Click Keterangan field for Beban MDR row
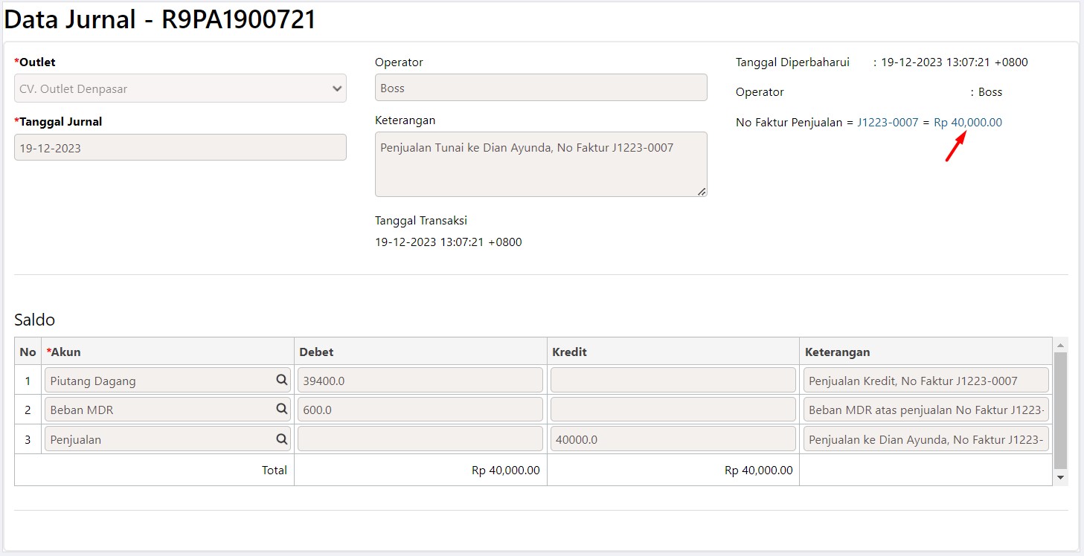This screenshot has height=556, width=1084. pos(926,410)
